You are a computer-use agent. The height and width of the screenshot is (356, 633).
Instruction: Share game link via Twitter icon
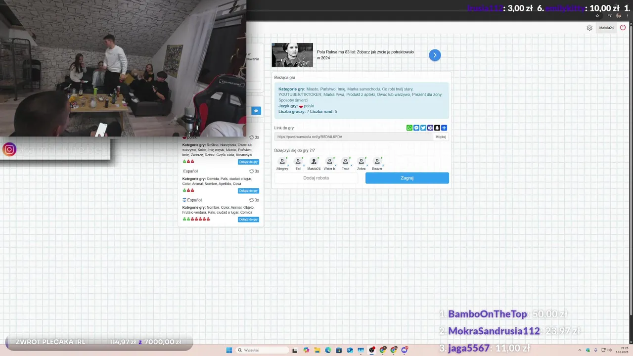click(423, 128)
